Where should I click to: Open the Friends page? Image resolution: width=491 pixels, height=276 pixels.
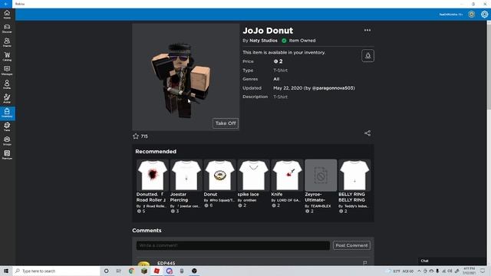pyautogui.click(x=7, y=42)
